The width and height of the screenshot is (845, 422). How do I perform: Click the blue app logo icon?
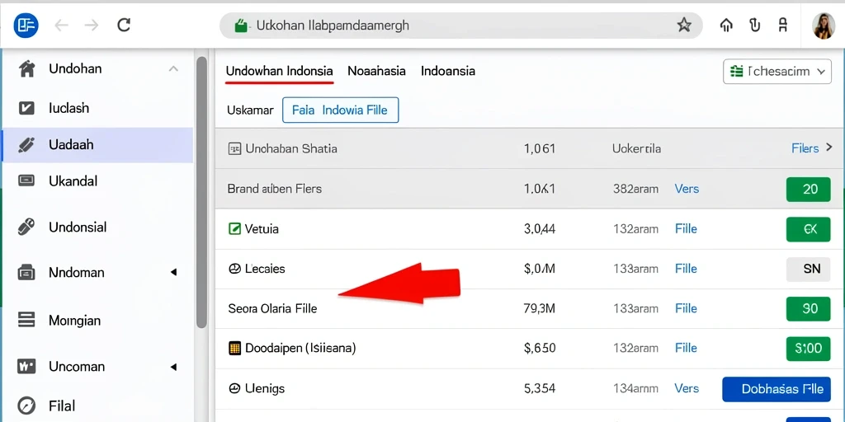pos(26,25)
